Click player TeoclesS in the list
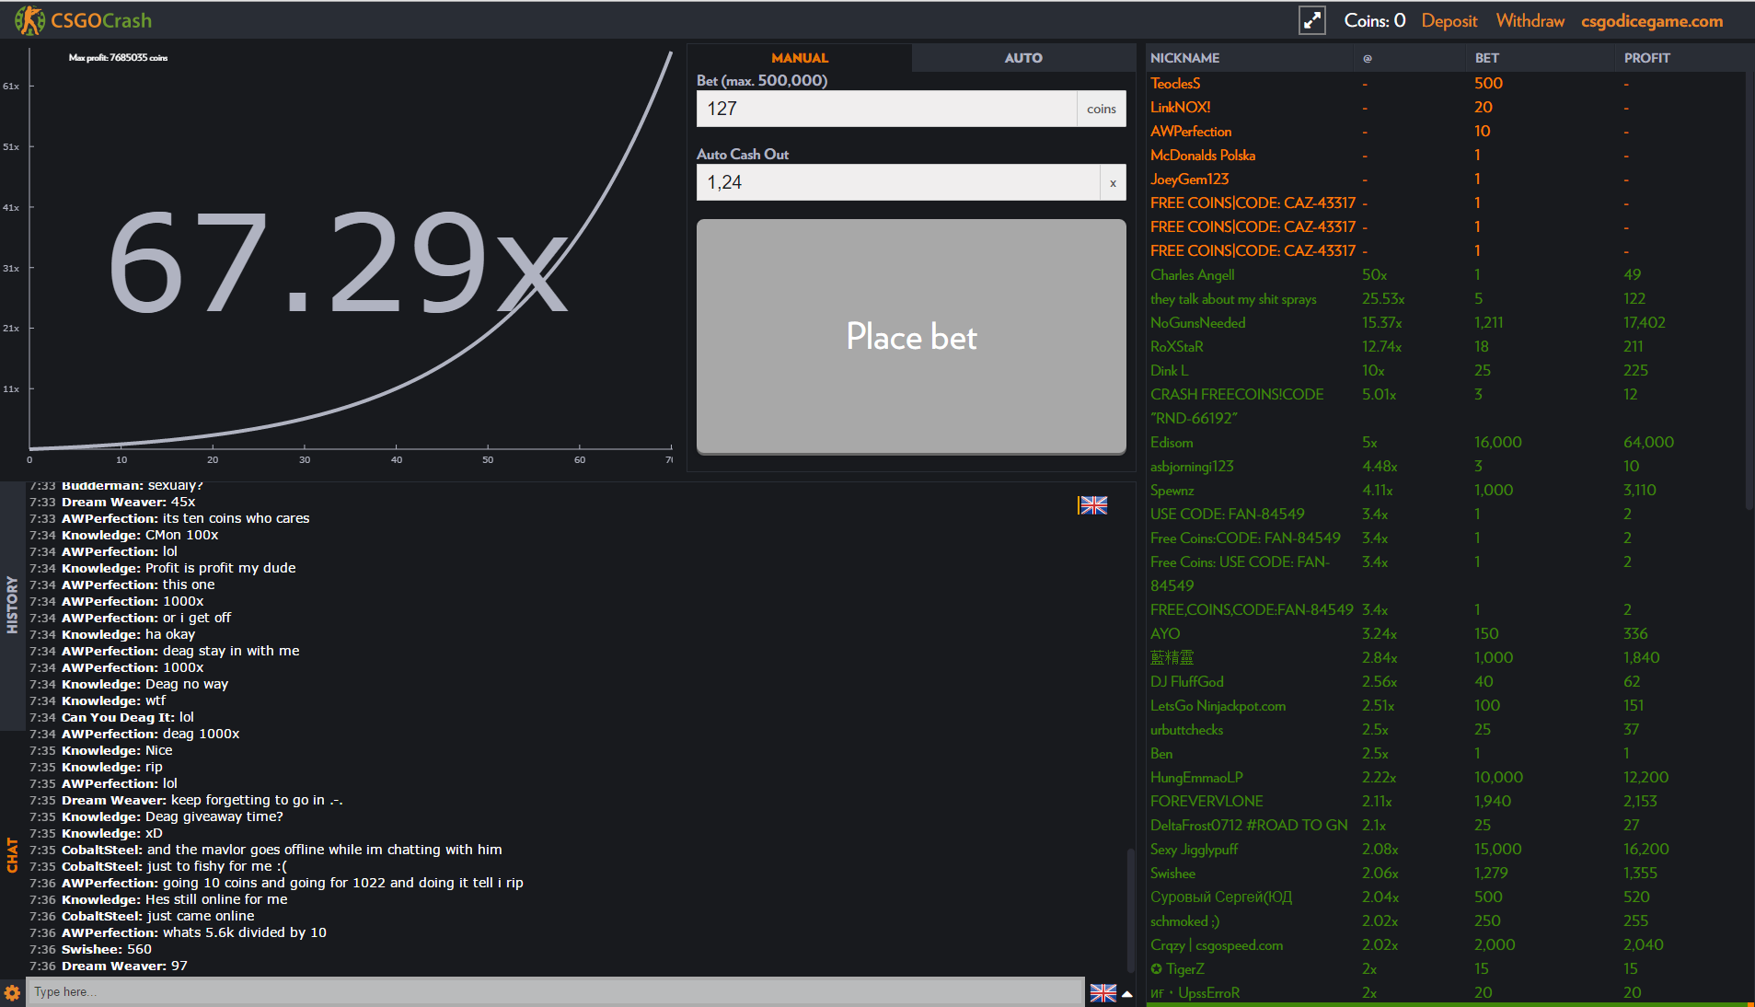The width and height of the screenshot is (1755, 1007). point(1175,83)
